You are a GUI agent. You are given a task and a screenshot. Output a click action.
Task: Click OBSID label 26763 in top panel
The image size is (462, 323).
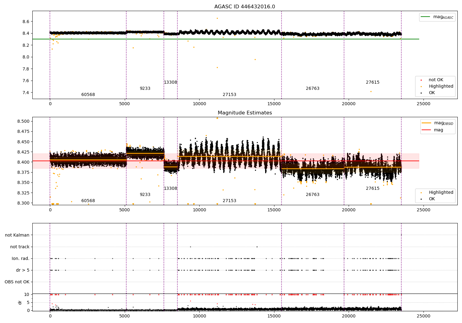point(313,89)
